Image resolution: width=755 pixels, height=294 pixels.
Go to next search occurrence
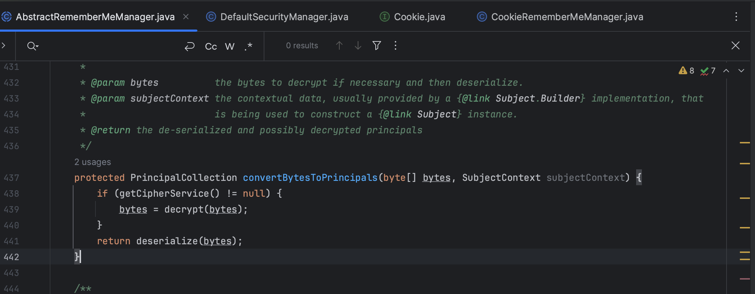click(358, 45)
